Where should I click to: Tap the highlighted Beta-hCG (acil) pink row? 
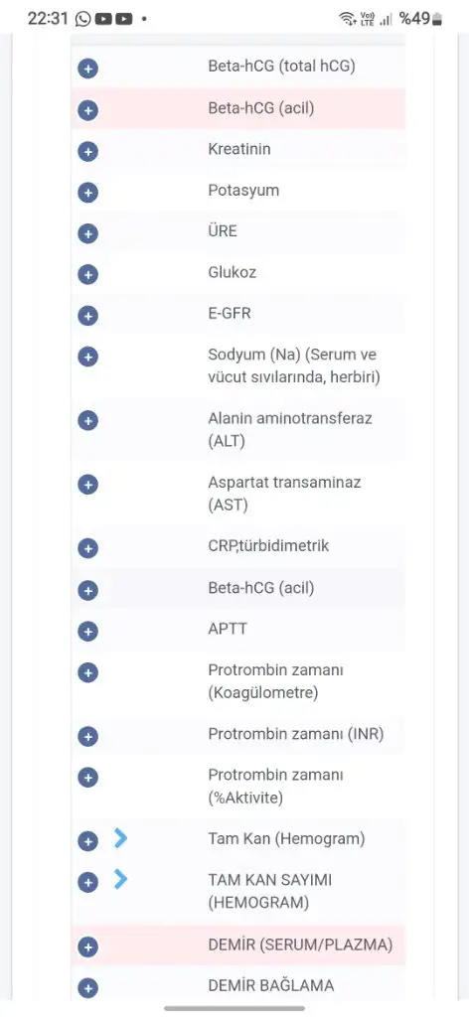click(238, 109)
